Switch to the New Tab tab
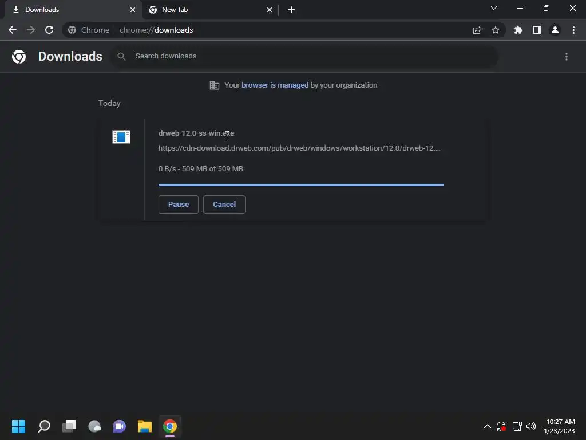Image resolution: width=586 pixels, height=440 pixels. (210, 10)
